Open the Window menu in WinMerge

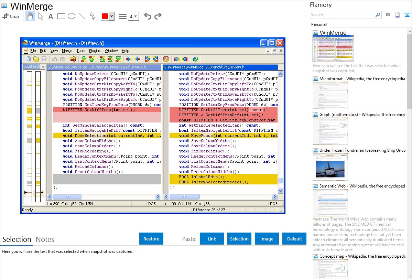111,51
